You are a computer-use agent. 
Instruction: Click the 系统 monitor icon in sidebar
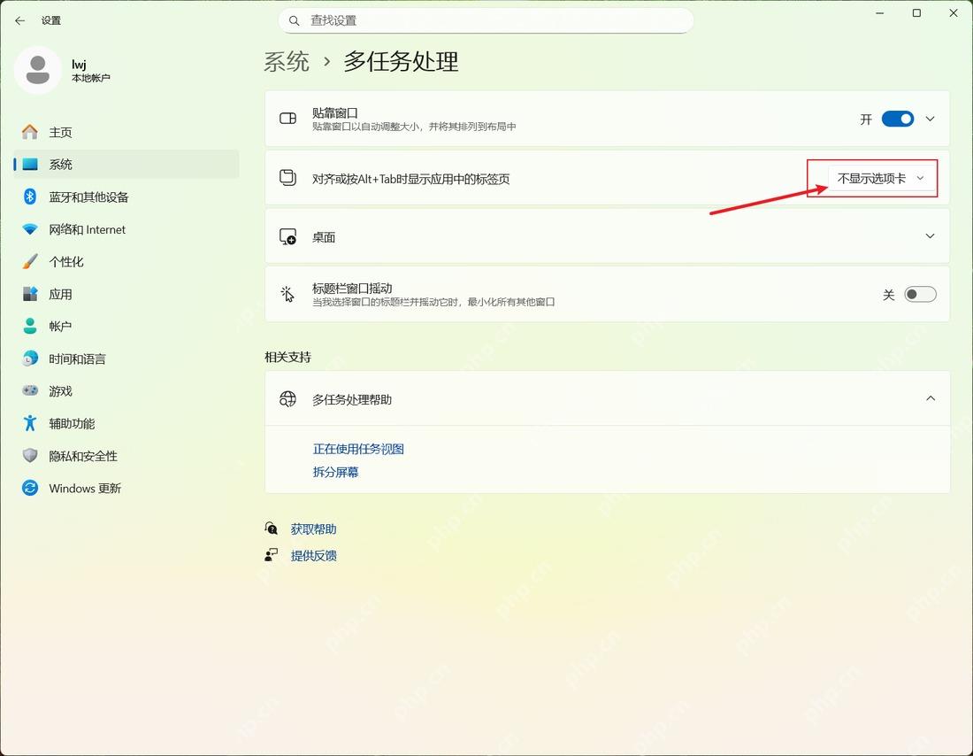(30, 164)
